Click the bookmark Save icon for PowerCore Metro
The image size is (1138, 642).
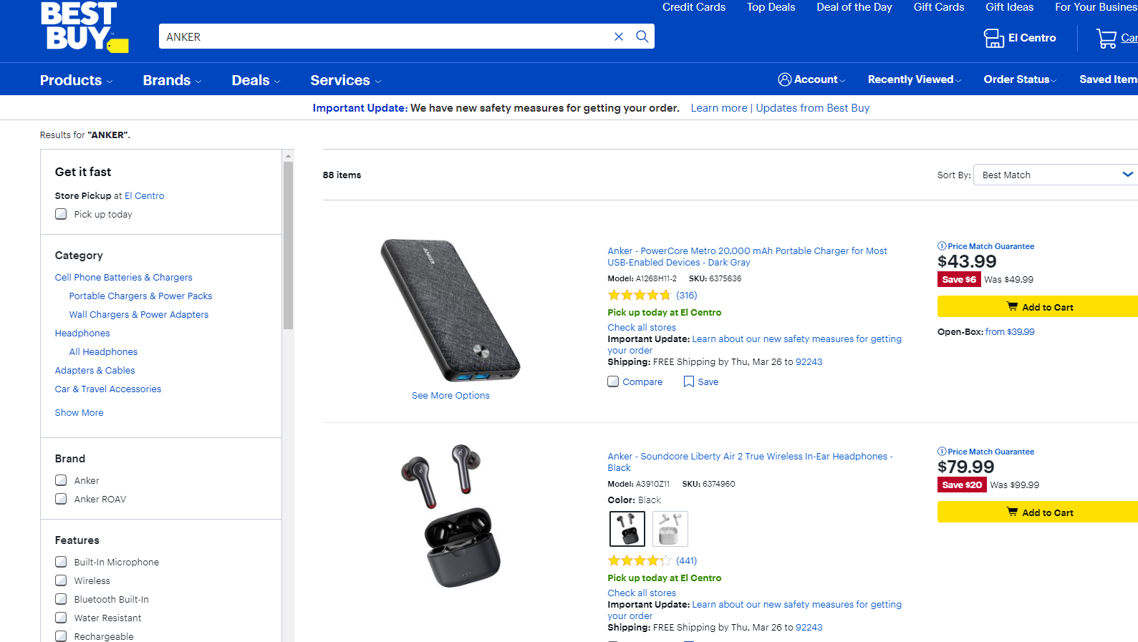click(x=689, y=381)
